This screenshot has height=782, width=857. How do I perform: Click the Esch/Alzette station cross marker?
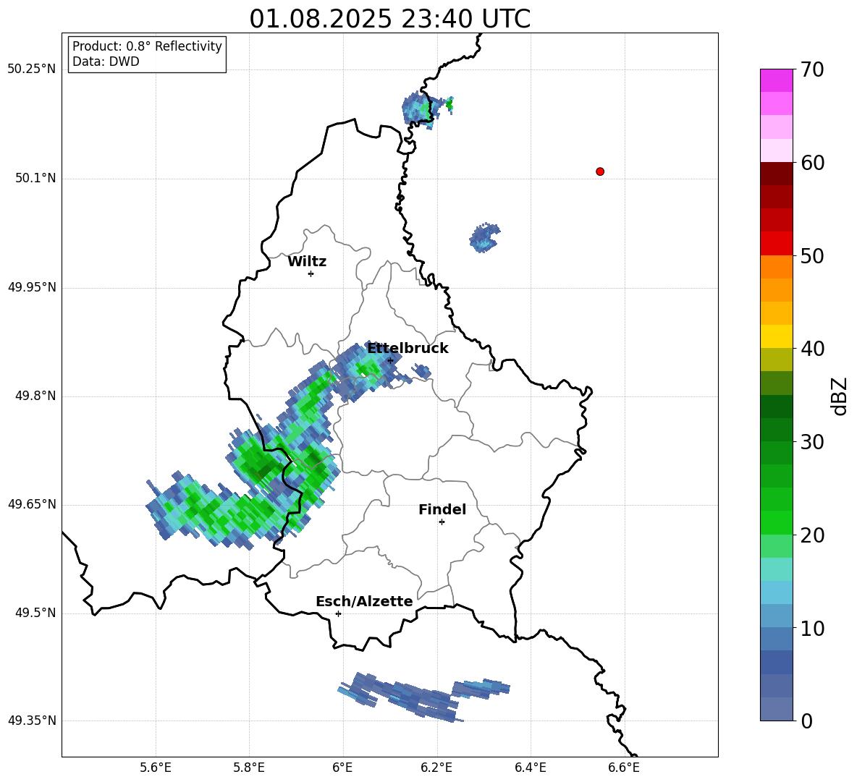click(338, 613)
